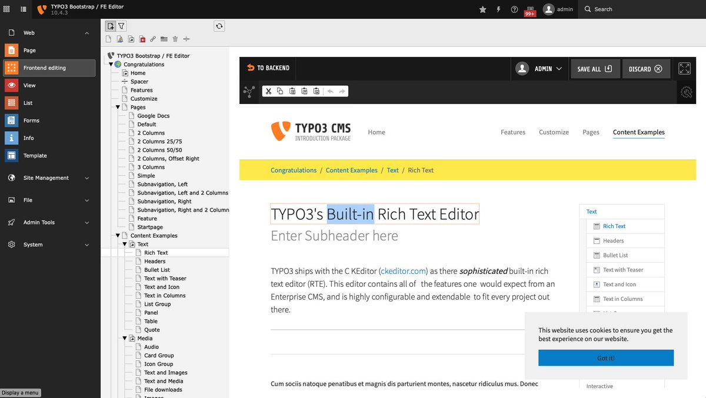Open the View module
Image resolution: width=706 pixels, height=398 pixels.
pyautogui.click(x=48, y=85)
